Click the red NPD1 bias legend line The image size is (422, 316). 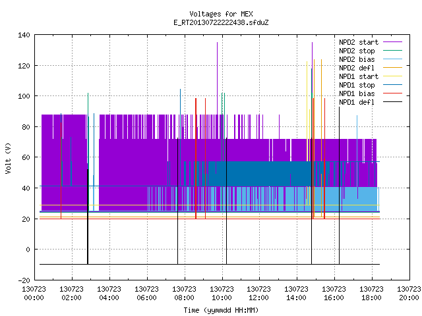click(x=392, y=93)
